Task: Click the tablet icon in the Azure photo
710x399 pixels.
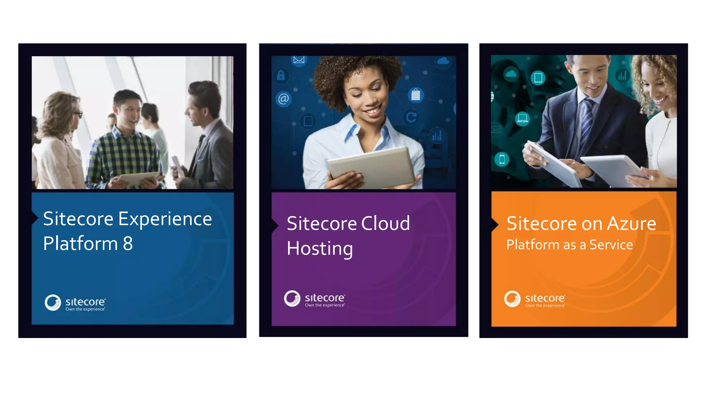Action: (538, 78)
